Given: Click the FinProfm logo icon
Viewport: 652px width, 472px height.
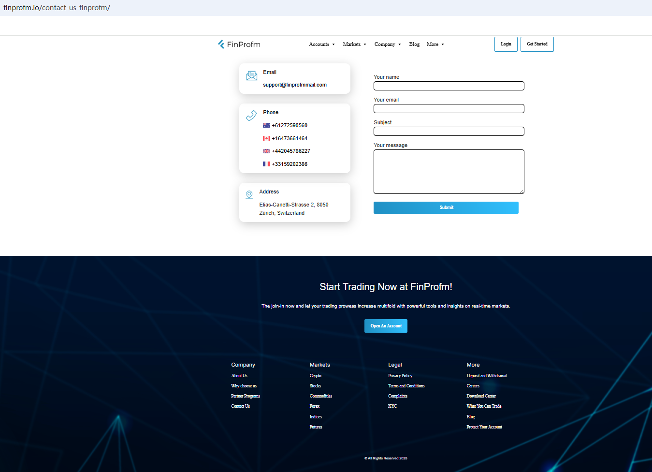Looking at the screenshot, I should click(x=221, y=44).
